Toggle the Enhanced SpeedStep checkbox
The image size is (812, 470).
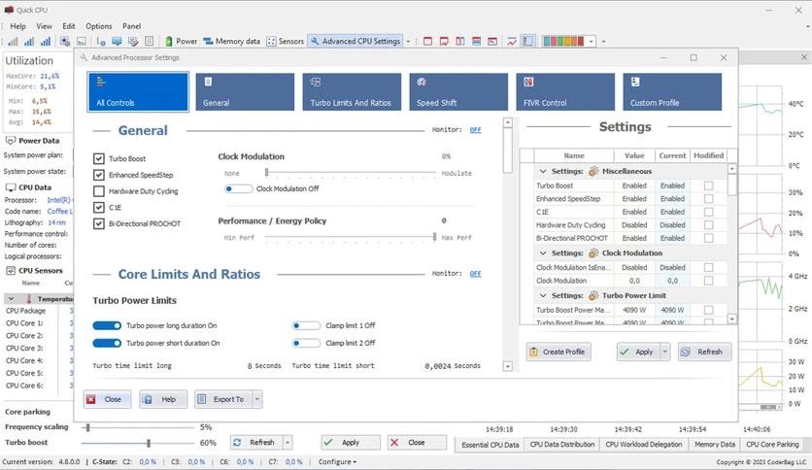coord(99,175)
